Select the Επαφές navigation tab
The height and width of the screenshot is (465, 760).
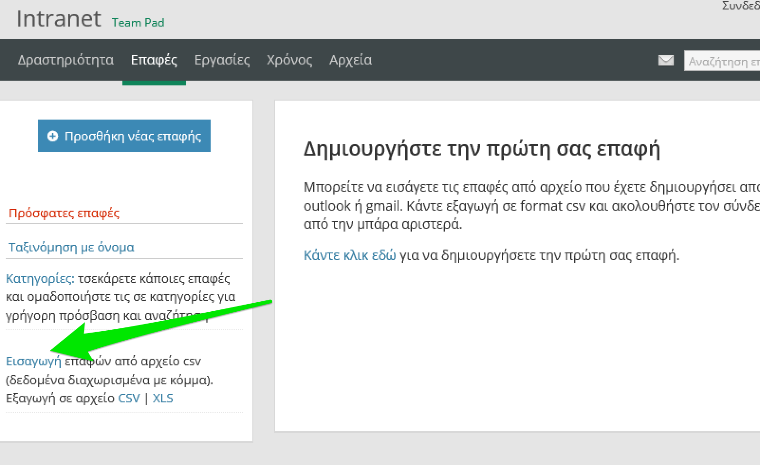(154, 60)
